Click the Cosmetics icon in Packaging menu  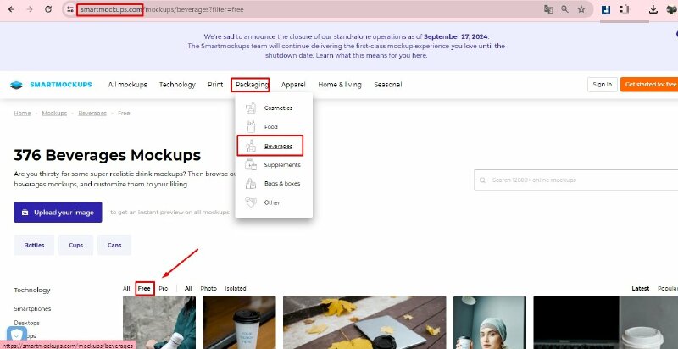coord(250,108)
